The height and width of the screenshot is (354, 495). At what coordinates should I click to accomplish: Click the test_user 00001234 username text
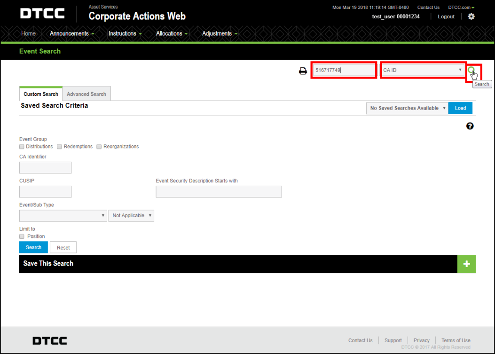point(396,16)
